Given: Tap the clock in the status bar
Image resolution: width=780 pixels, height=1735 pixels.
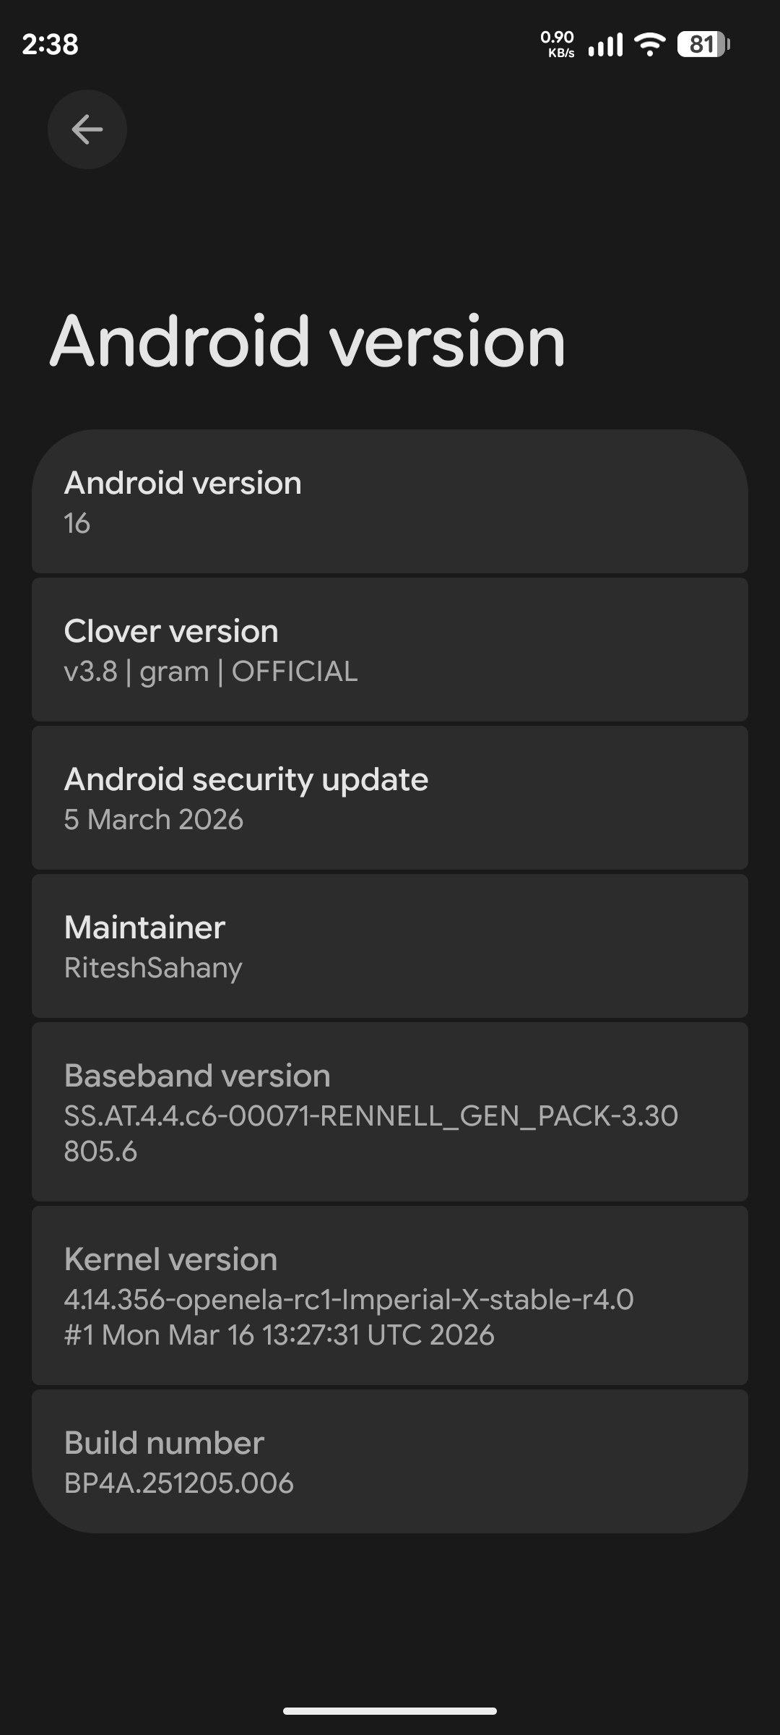Looking at the screenshot, I should (x=50, y=44).
